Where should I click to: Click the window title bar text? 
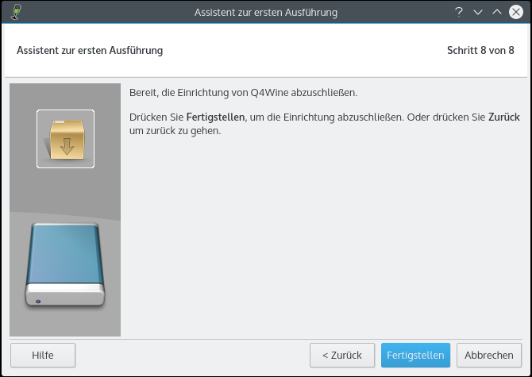pos(266,12)
